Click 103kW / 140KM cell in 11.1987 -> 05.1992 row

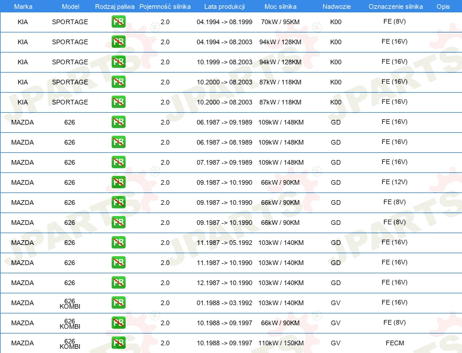click(x=281, y=243)
